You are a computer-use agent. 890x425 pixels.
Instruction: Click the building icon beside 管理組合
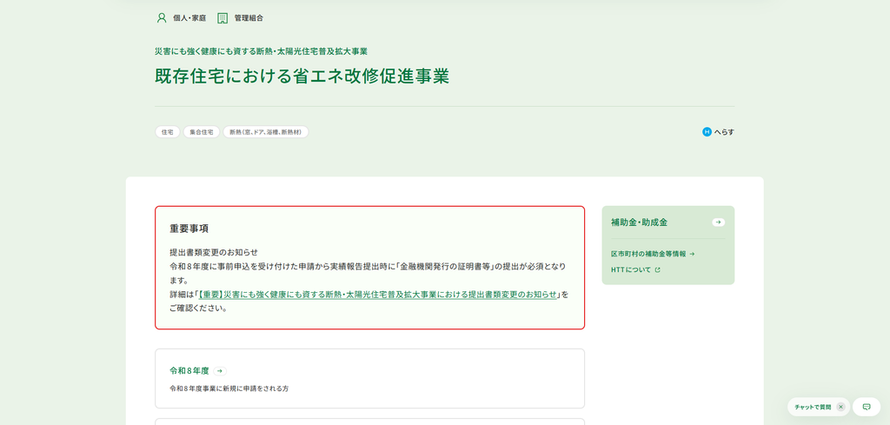[x=222, y=18]
